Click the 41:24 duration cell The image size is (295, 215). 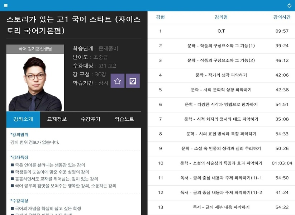(282, 193)
